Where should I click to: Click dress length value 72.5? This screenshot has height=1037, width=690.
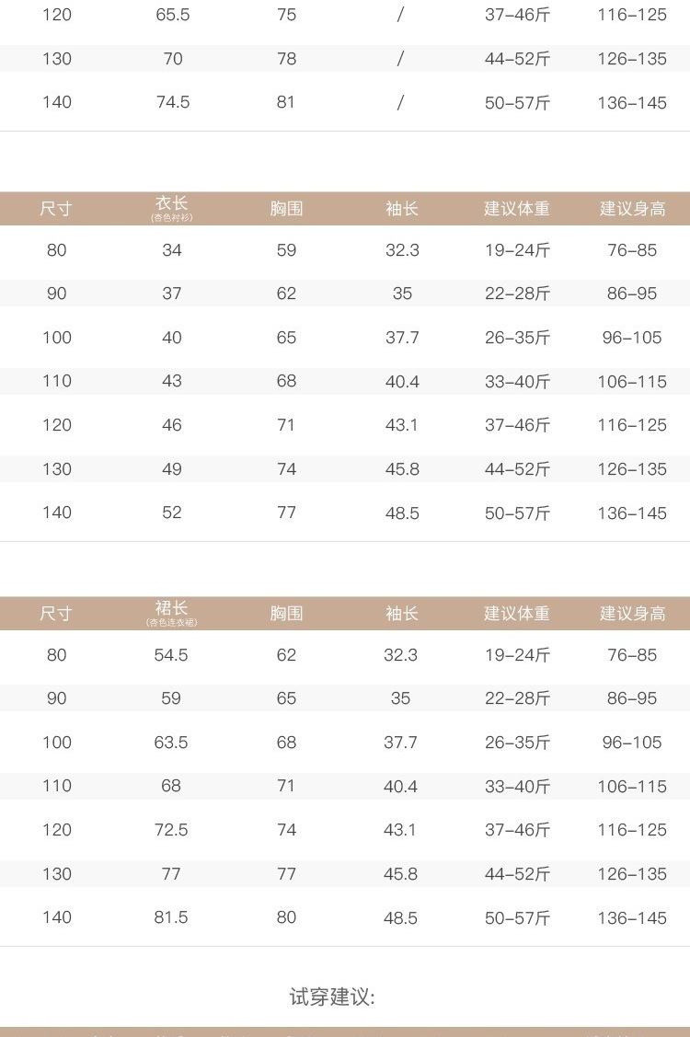click(x=171, y=829)
